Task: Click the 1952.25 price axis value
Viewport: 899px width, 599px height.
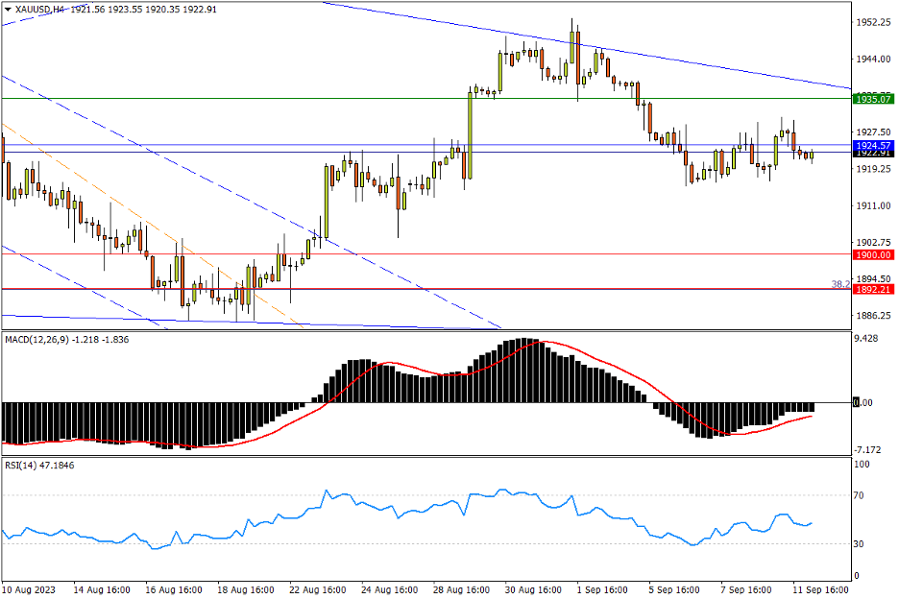Action: (872, 22)
